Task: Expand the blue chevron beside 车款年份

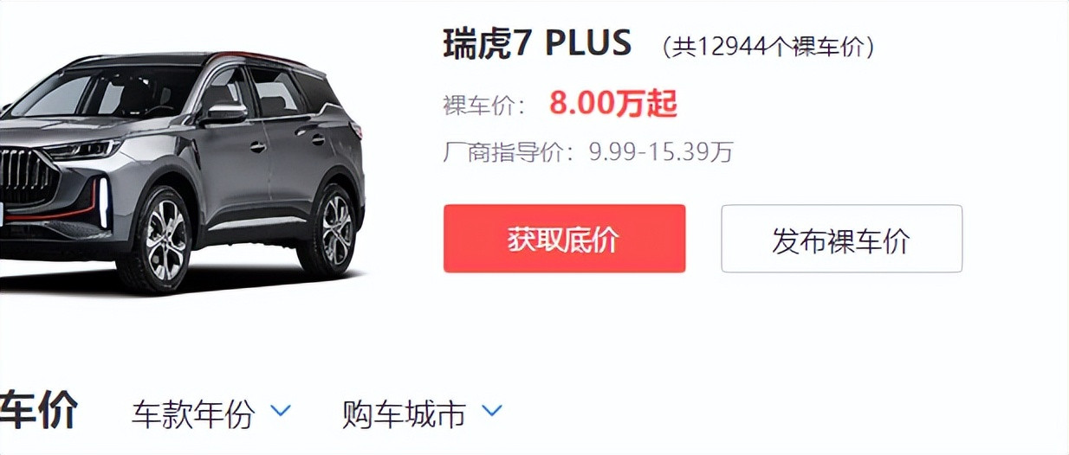Action: [x=281, y=410]
